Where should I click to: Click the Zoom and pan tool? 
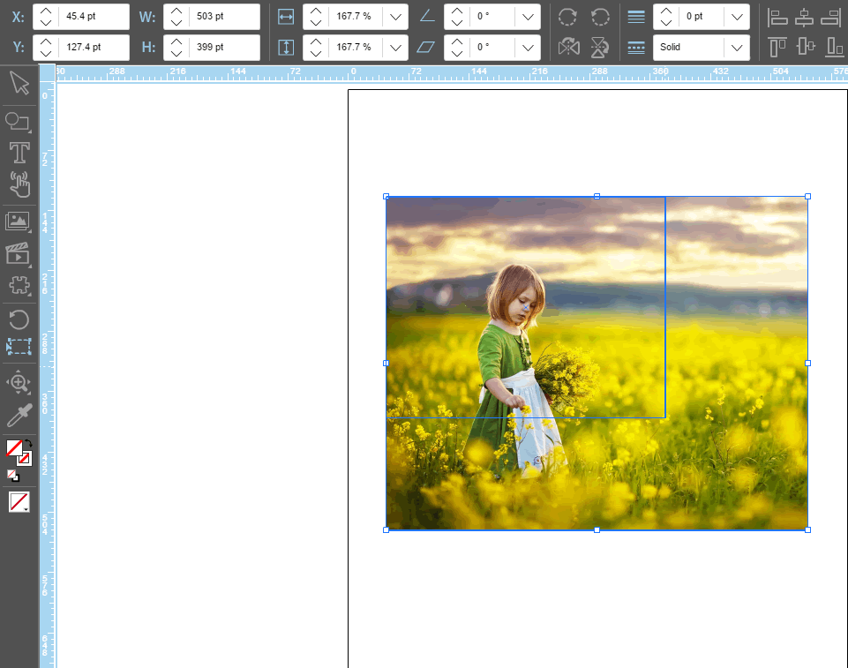(x=19, y=383)
